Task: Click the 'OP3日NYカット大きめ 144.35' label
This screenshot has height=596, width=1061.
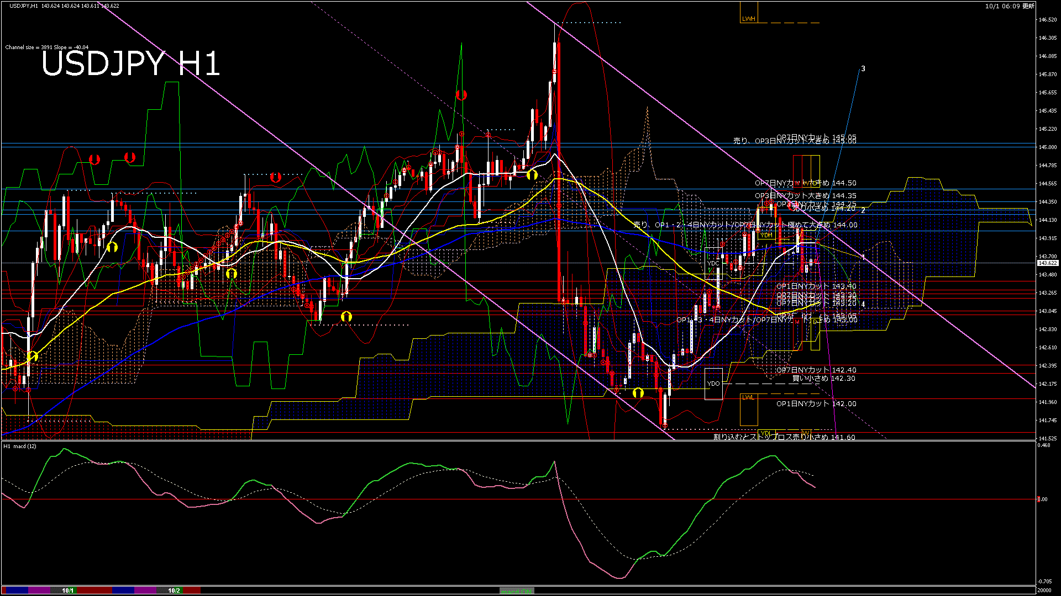Action: click(x=806, y=195)
